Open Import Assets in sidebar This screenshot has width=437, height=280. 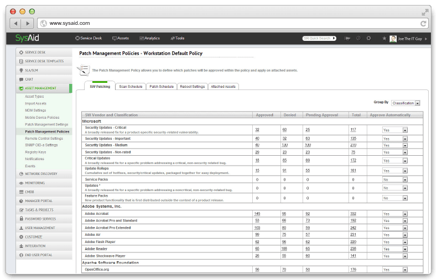35,103
